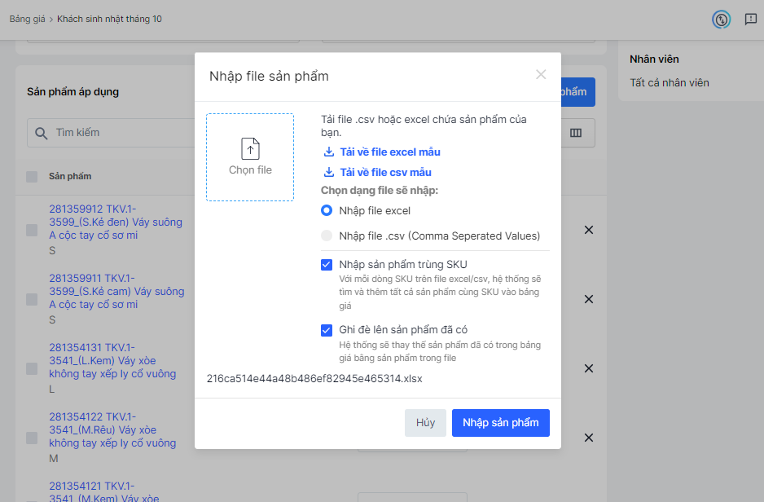Click Khách sinh nhật tháng 10 breadcrumb
Screen dimensions: 764x502
point(109,19)
